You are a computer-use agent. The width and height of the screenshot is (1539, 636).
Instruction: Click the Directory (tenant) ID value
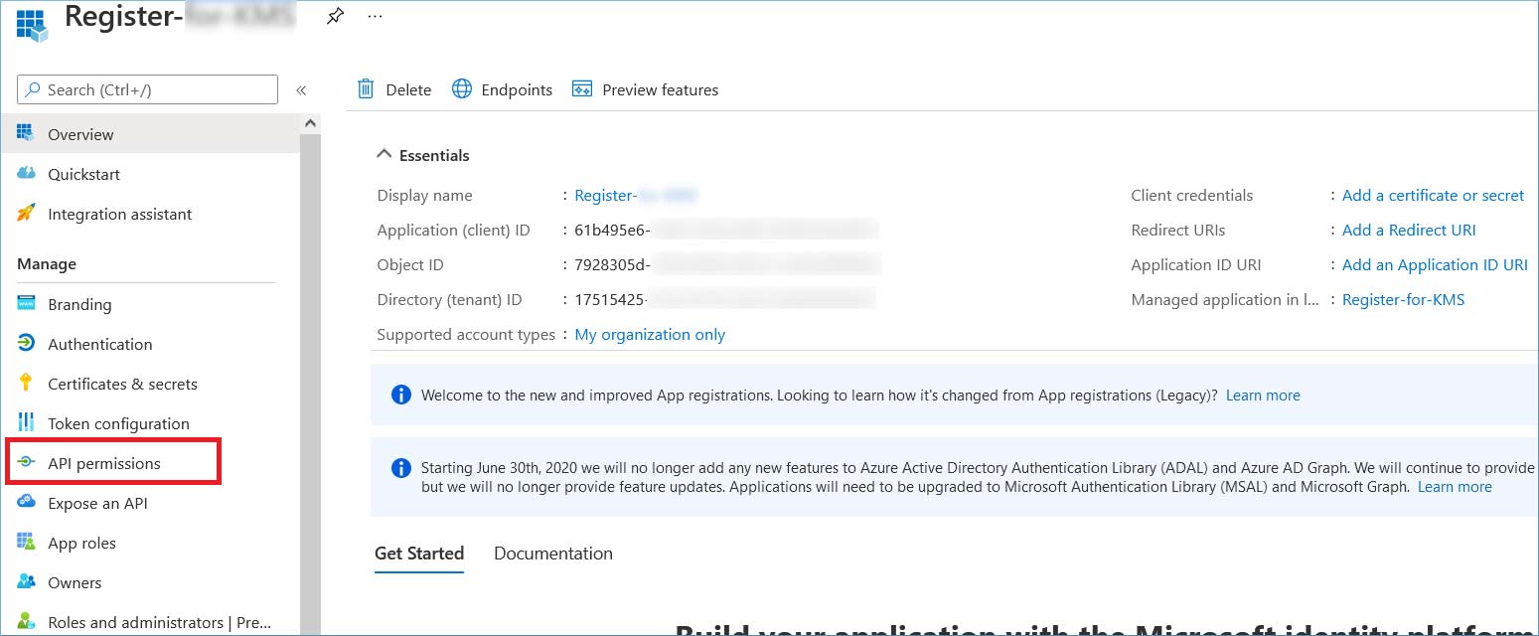coord(725,300)
